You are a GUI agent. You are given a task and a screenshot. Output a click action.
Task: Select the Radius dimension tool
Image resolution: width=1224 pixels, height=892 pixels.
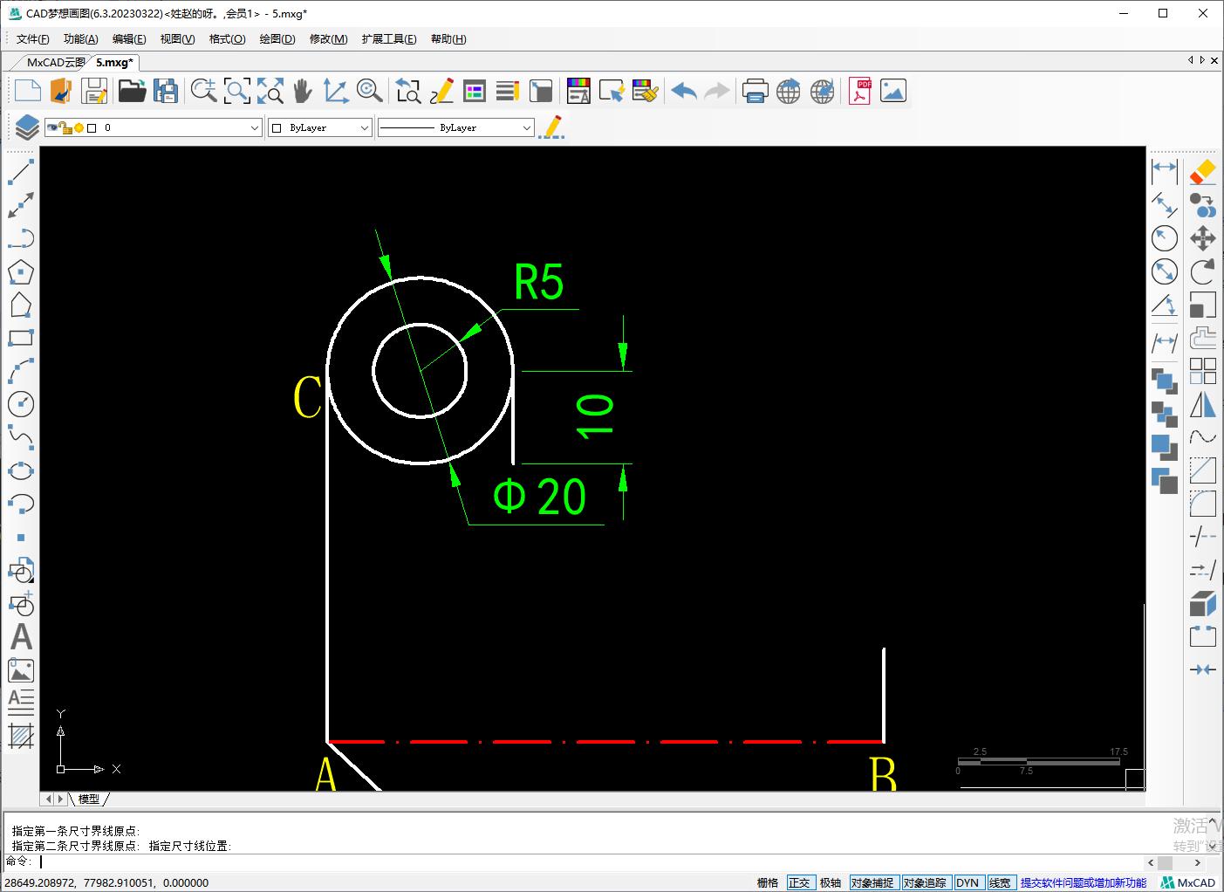tap(1165, 237)
